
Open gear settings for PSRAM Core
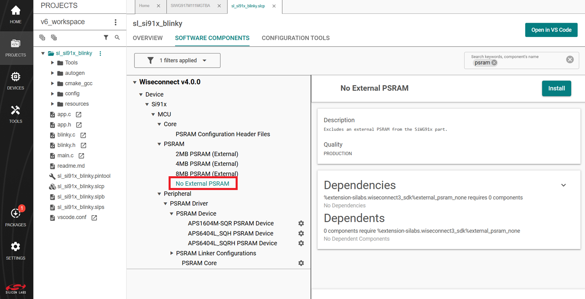coord(301,263)
